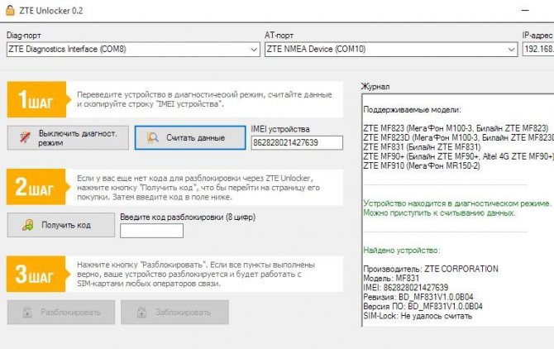
Task: Click green text 'Устройство находится в диагностическом режиме'
Action: 457,203
